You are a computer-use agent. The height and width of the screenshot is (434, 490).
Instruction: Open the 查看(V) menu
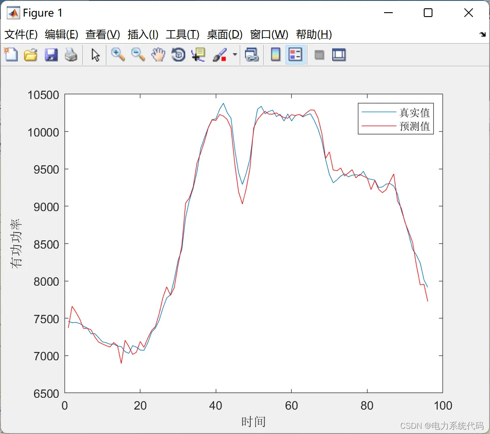(103, 34)
